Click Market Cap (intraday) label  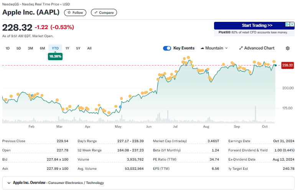(170, 141)
